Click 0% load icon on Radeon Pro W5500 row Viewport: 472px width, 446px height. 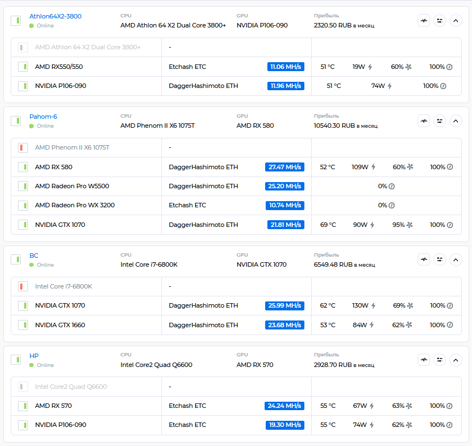pyautogui.click(x=392, y=187)
